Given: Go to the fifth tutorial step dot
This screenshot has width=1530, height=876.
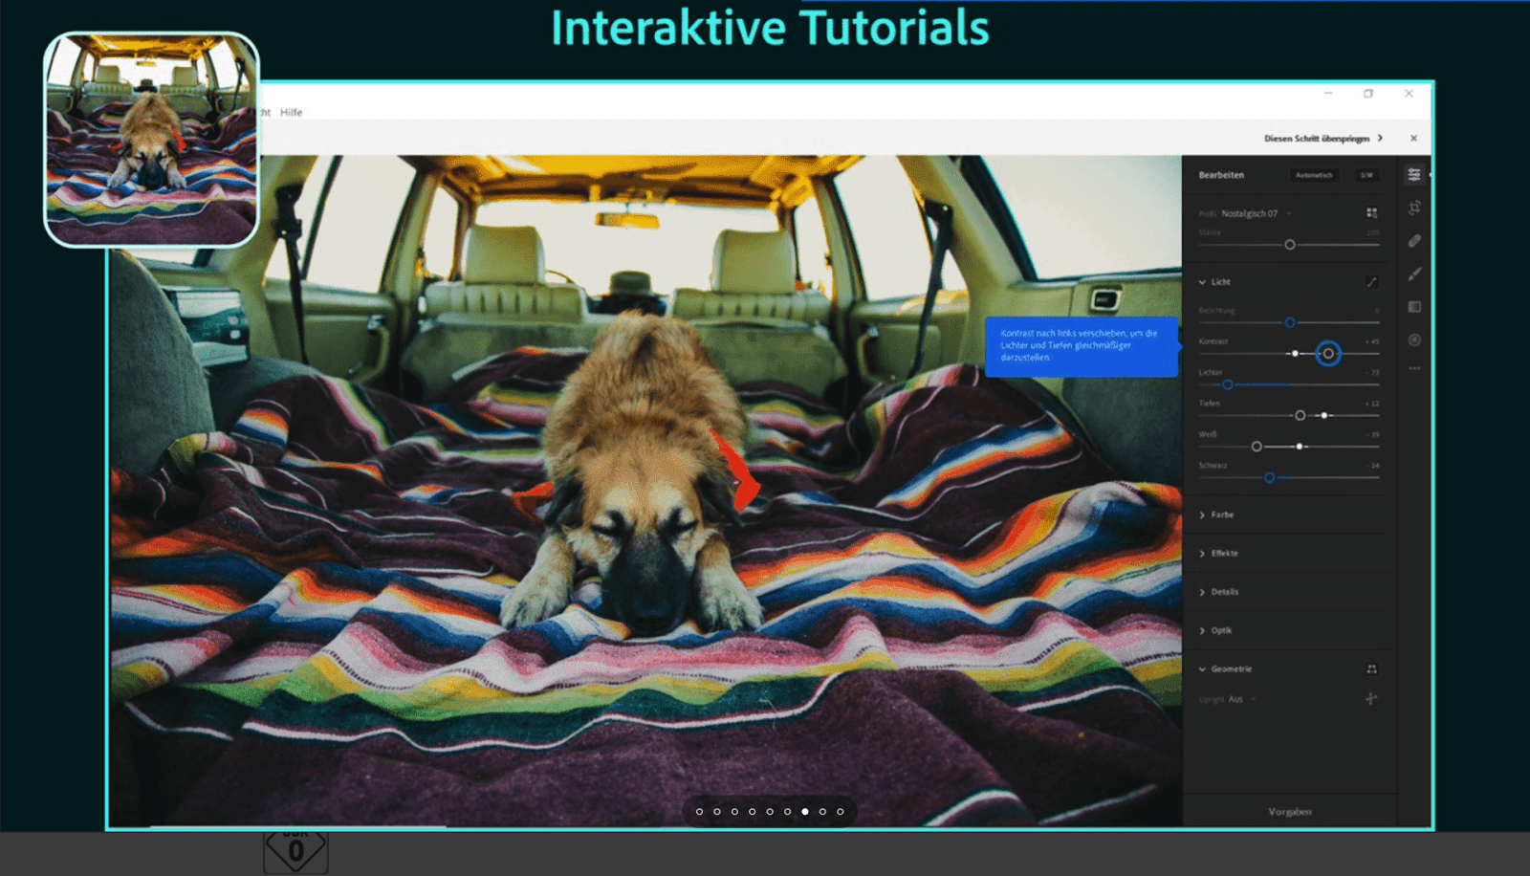Looking at the screenshot, I should 770,812.
